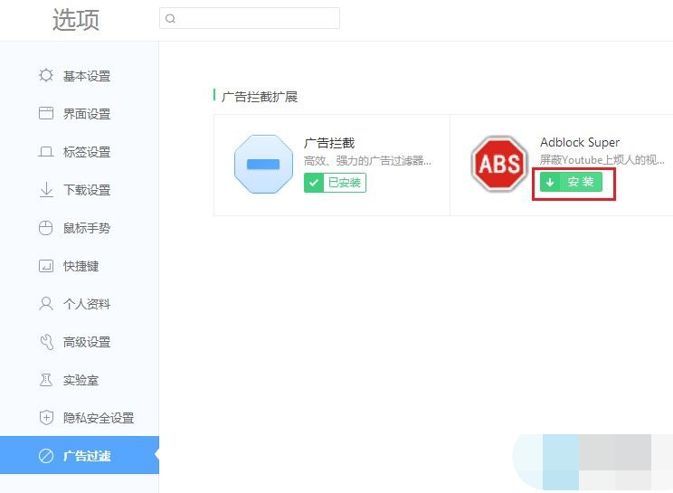
Task: Click the shield icon for 隐私安全设置
Action: (x=46, y=418)
